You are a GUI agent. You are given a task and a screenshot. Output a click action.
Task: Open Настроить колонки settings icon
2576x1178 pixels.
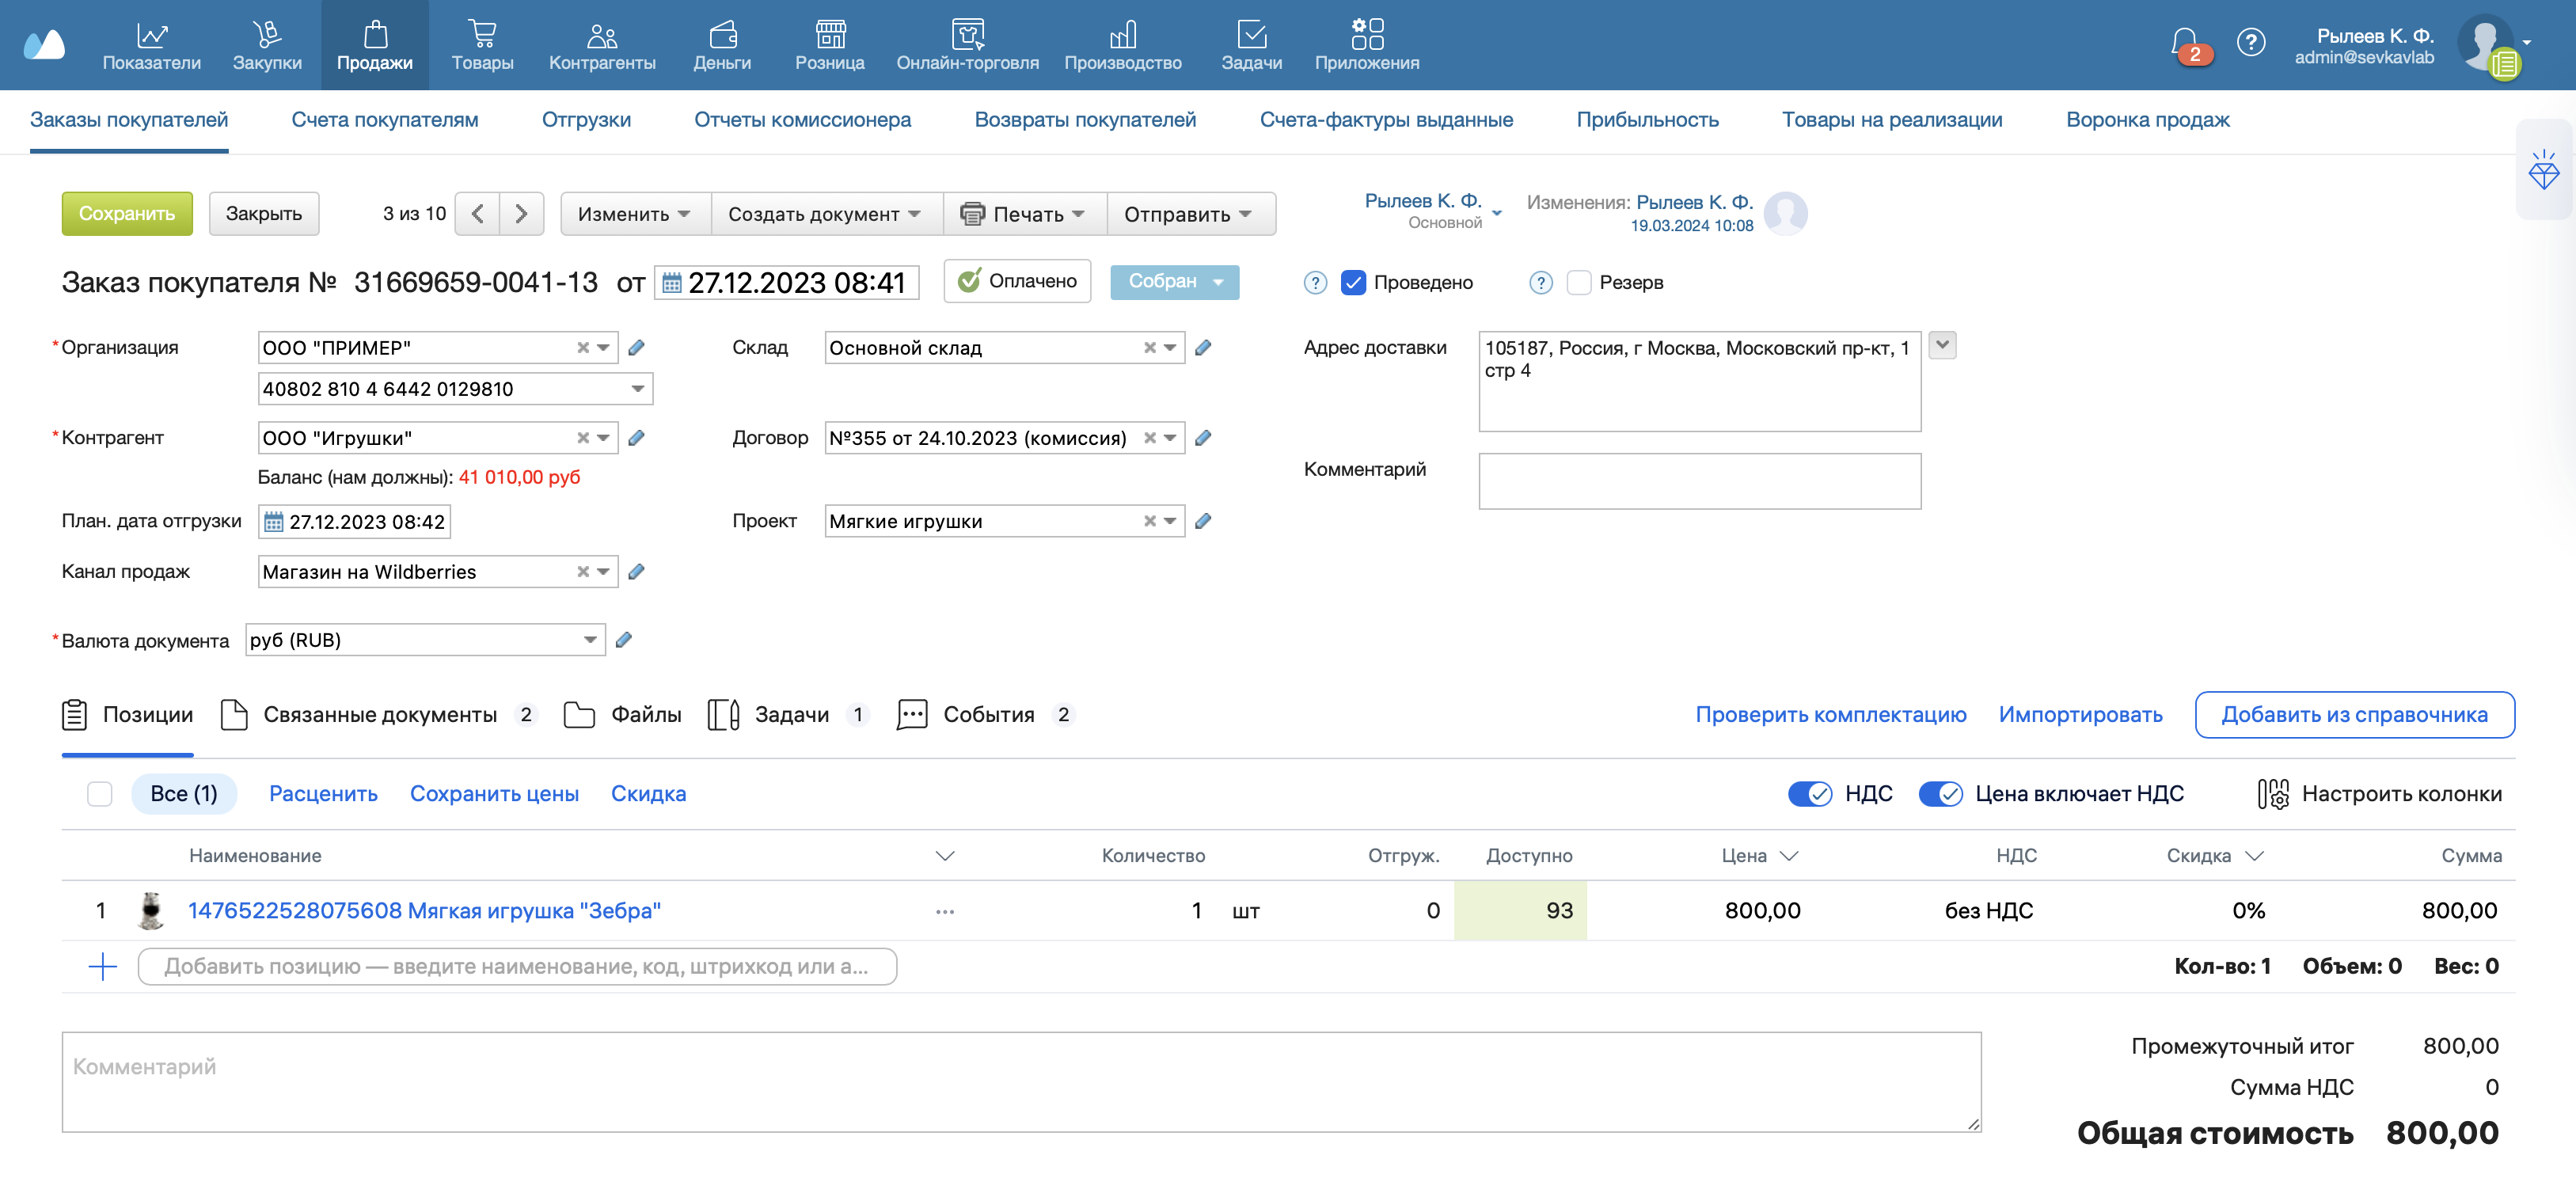click(2272, 794)
